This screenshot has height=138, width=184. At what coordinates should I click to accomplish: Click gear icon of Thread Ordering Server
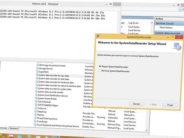click(35, 118)
